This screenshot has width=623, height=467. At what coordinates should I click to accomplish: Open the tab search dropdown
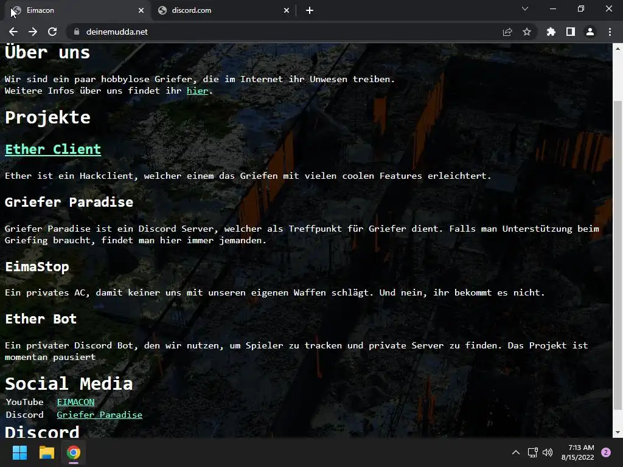(x=525, y=9)
